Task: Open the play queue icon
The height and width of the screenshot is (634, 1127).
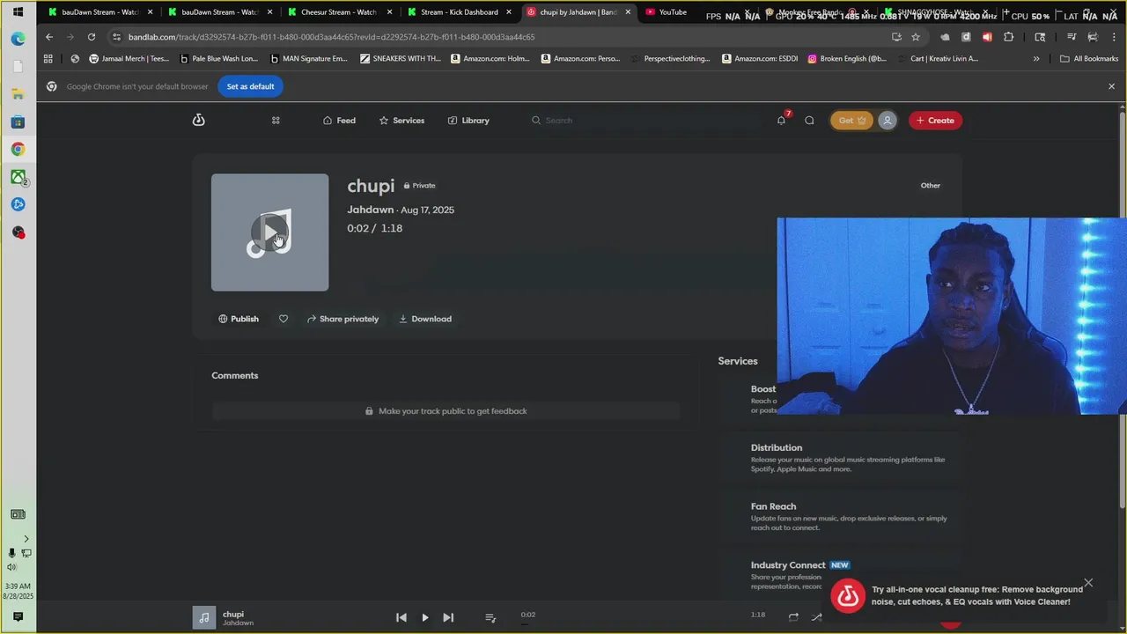Action: 490,617
